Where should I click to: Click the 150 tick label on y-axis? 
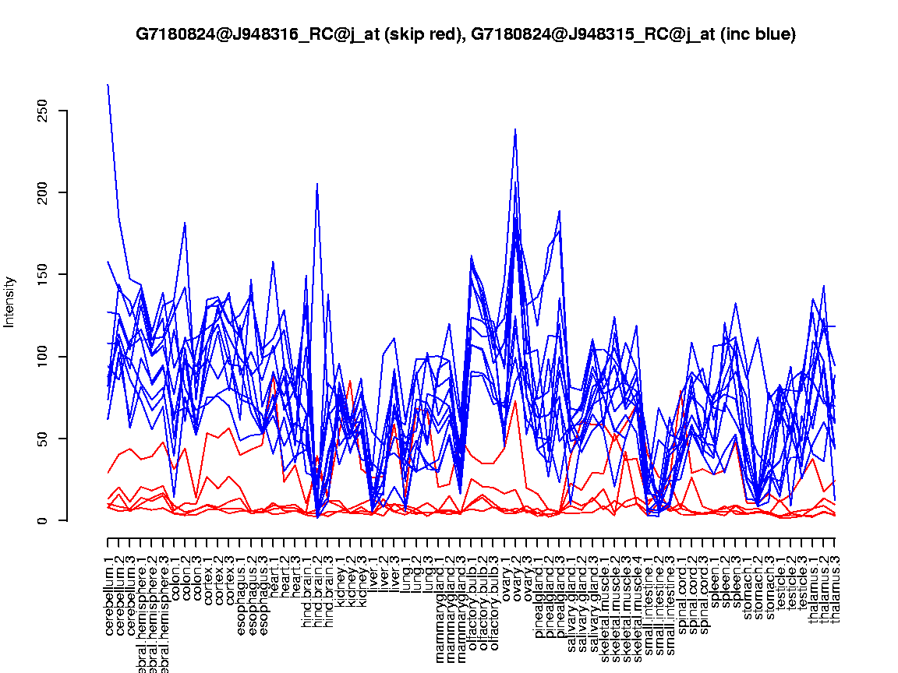click(46, 274)
